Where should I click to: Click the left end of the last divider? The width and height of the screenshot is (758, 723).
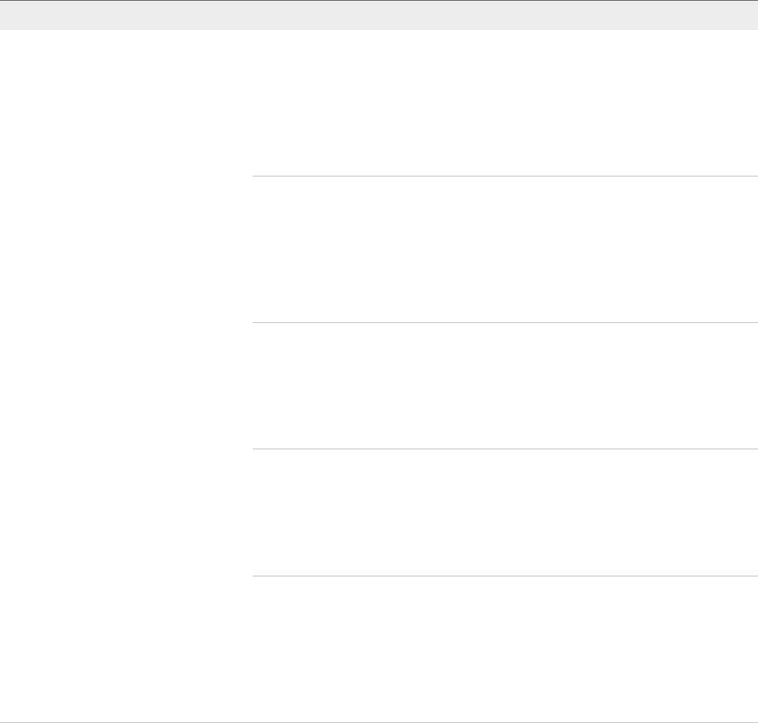(256, 576)
